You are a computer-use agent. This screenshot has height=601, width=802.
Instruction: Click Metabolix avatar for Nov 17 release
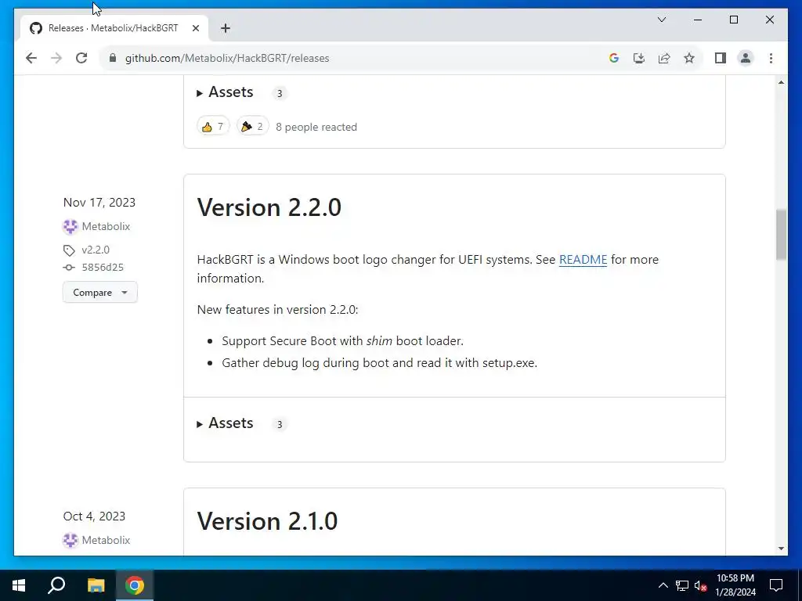coord(70,226)
